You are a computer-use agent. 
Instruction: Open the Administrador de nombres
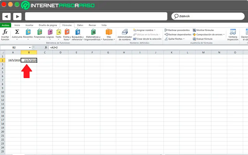coord(125,35)
